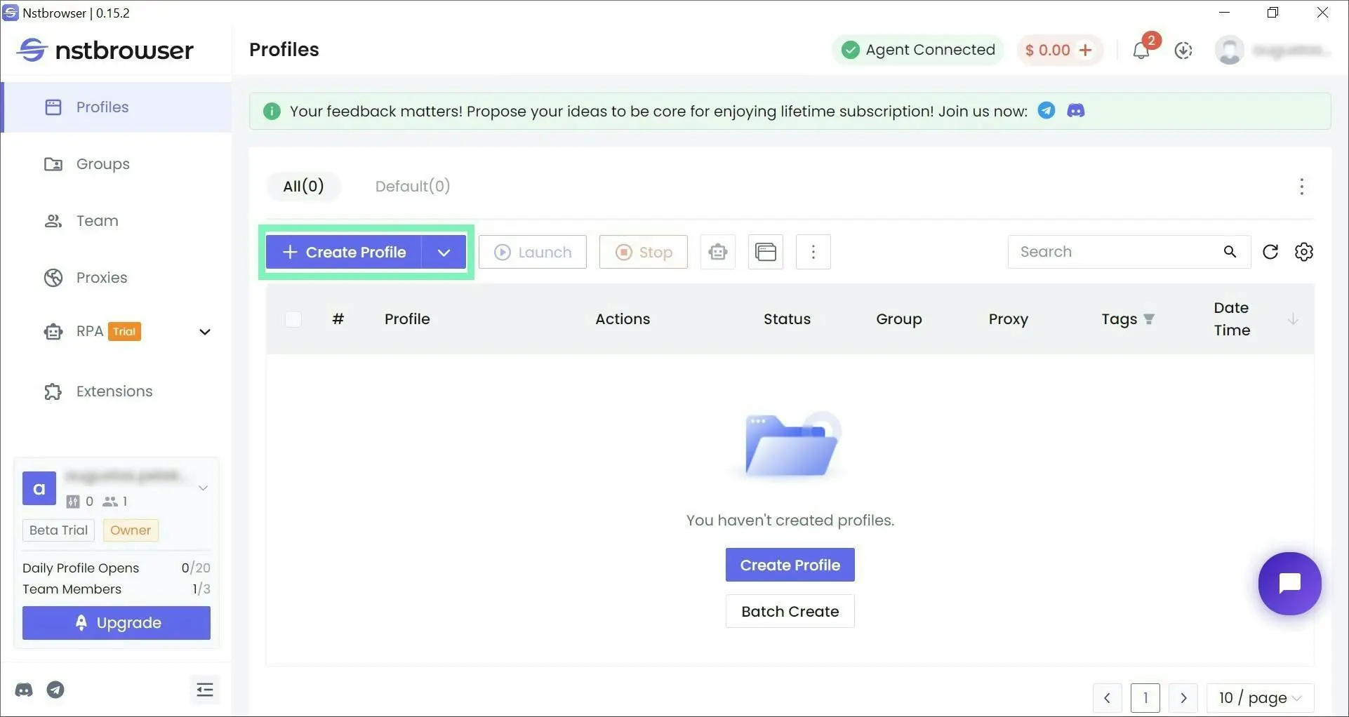Open table settings gear icon
The image size is (1349, 717).
[1303, 252]
